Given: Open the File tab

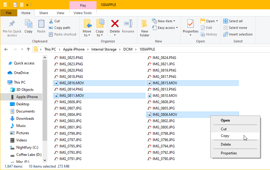Looking at the screenshot, I should click(9, 13).
